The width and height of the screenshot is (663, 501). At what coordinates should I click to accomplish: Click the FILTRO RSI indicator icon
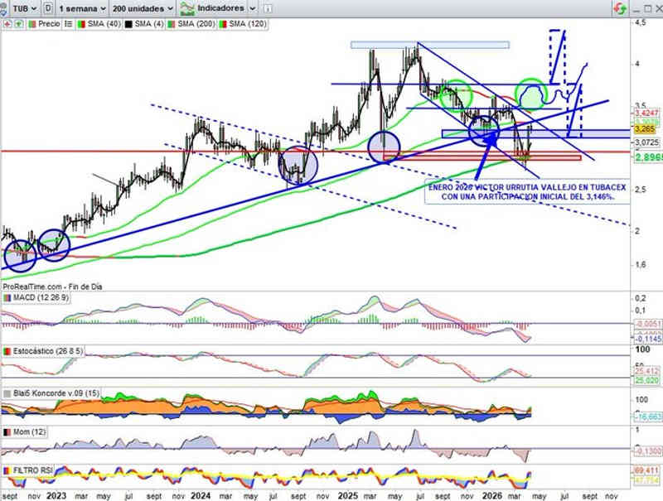[7, 470]
